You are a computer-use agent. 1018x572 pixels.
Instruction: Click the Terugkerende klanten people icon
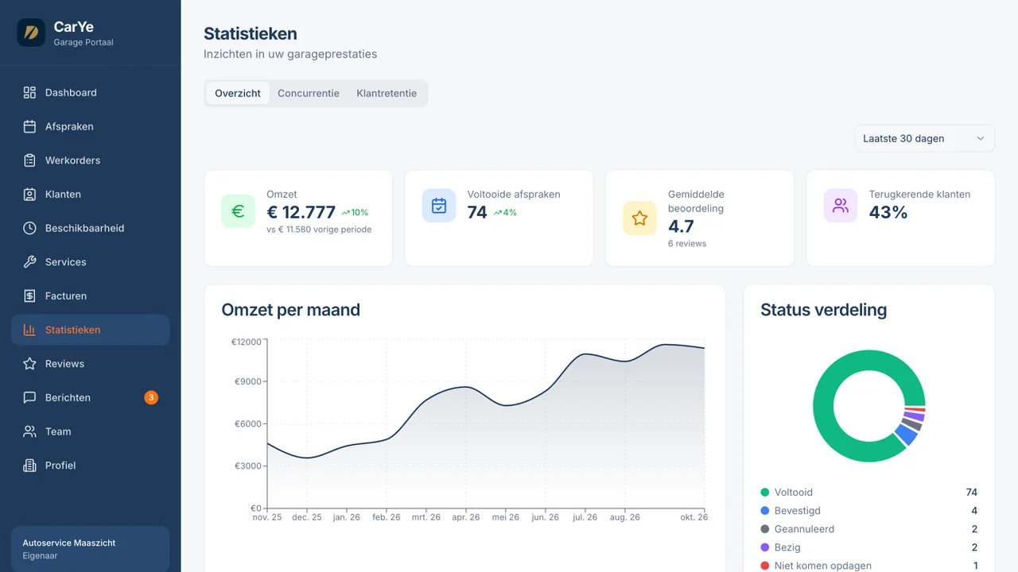point(840,206)
